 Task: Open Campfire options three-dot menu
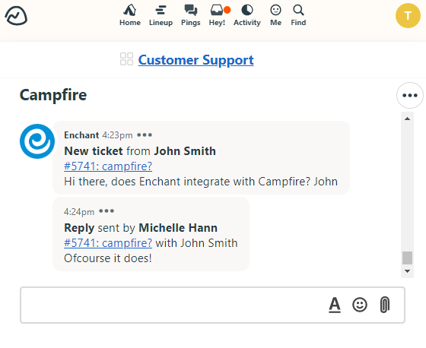point(410,95)
